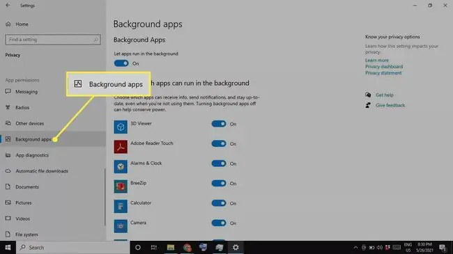The height and width of the screenshot is (254, 453).
Task: Open the Windows Start menu
Action: coord(8,247)
